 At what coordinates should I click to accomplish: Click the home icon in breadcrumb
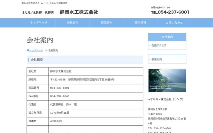pos(28,50)
